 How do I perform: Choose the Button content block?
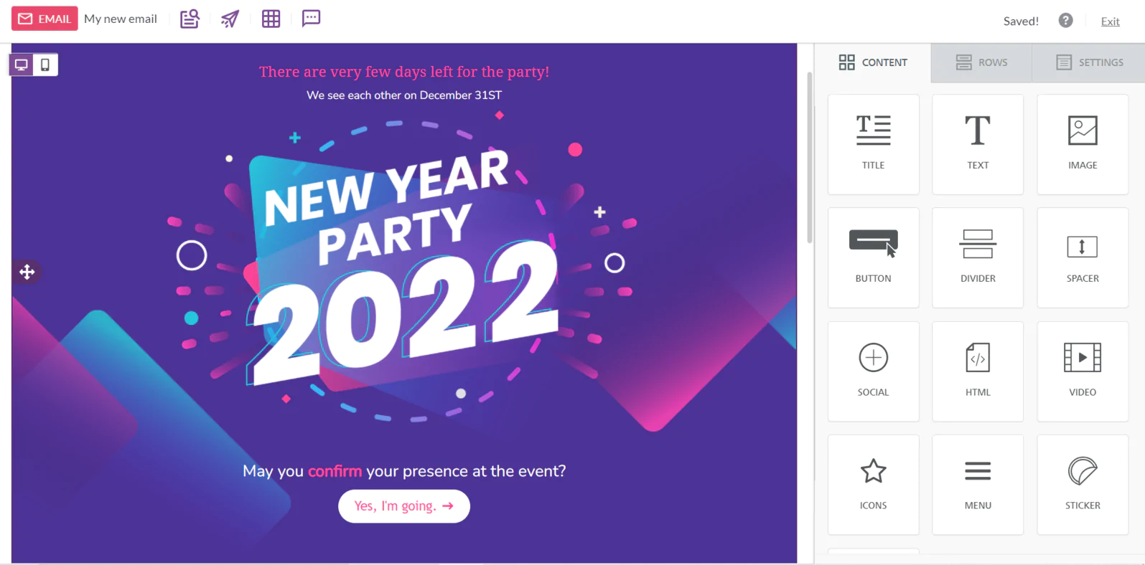873,257
